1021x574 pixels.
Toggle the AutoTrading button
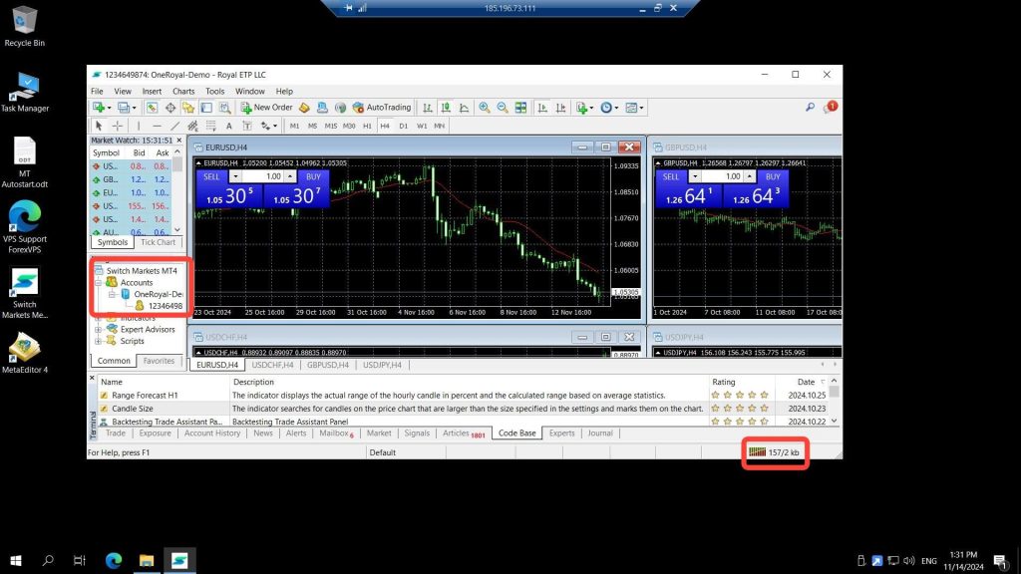pos(382,108)
